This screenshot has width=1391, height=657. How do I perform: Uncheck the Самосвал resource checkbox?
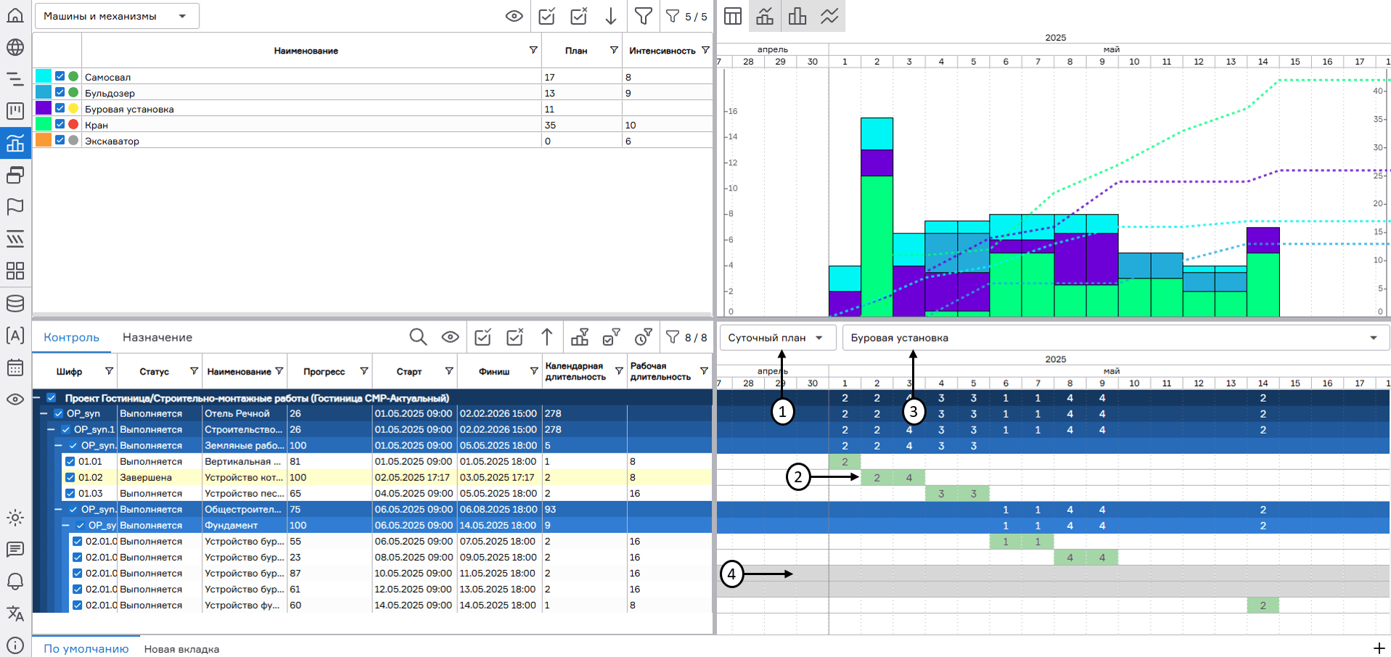60,76
